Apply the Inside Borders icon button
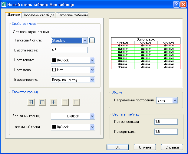Viewport: 188px width, 154px height. tap(54, 102)
